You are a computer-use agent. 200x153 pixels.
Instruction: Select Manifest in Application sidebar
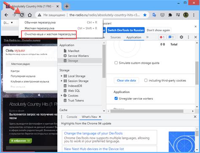pyautogui.click(x=73, y=51)
